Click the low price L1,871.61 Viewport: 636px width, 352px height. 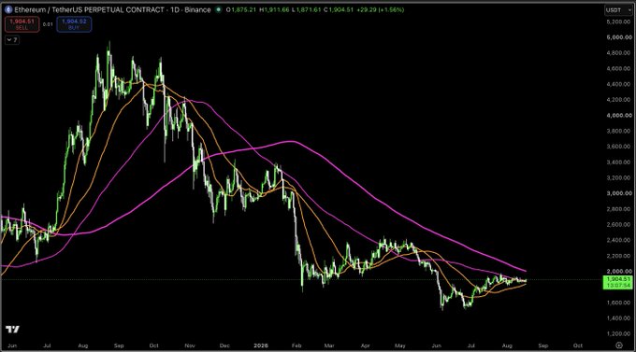coord(307,9)
